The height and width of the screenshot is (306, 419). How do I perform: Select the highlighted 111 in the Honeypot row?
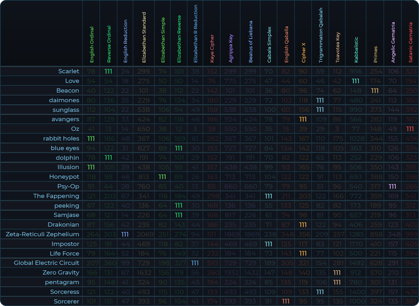[162, 177]
